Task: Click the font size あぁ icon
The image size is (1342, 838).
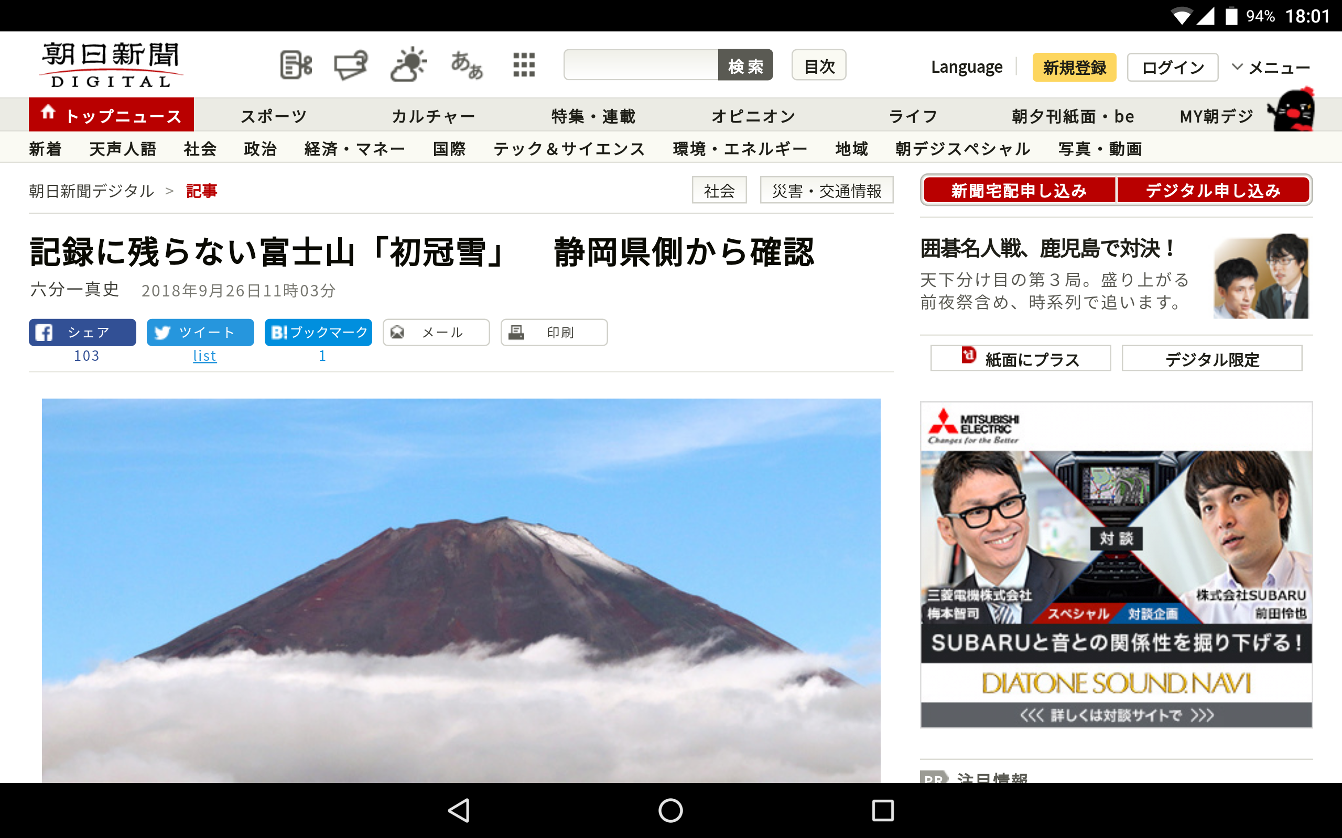Action: [467, 65]
